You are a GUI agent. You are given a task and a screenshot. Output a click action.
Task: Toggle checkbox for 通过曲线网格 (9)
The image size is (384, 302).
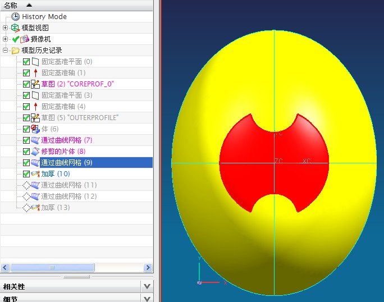26,163
